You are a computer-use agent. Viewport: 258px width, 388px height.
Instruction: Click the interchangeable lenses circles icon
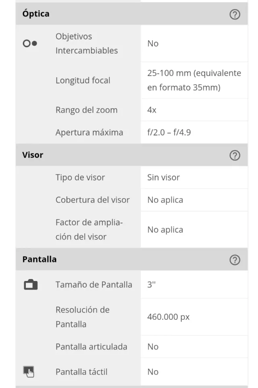click(x=30, y=44)
